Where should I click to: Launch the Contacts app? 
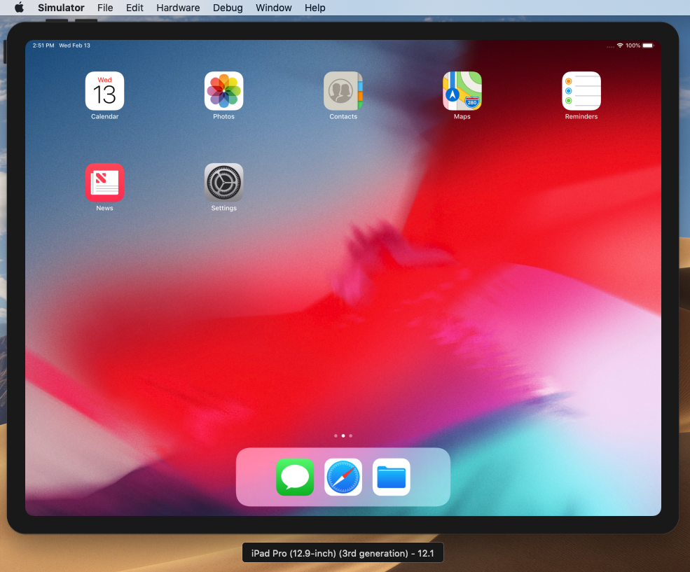[x=343, y=91]
